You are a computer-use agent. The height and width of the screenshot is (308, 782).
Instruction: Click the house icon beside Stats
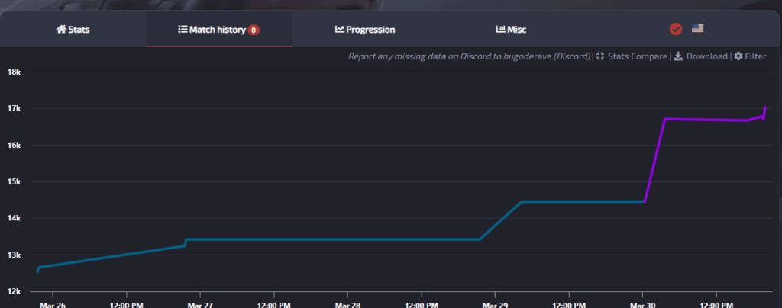(x=61, y=30)
